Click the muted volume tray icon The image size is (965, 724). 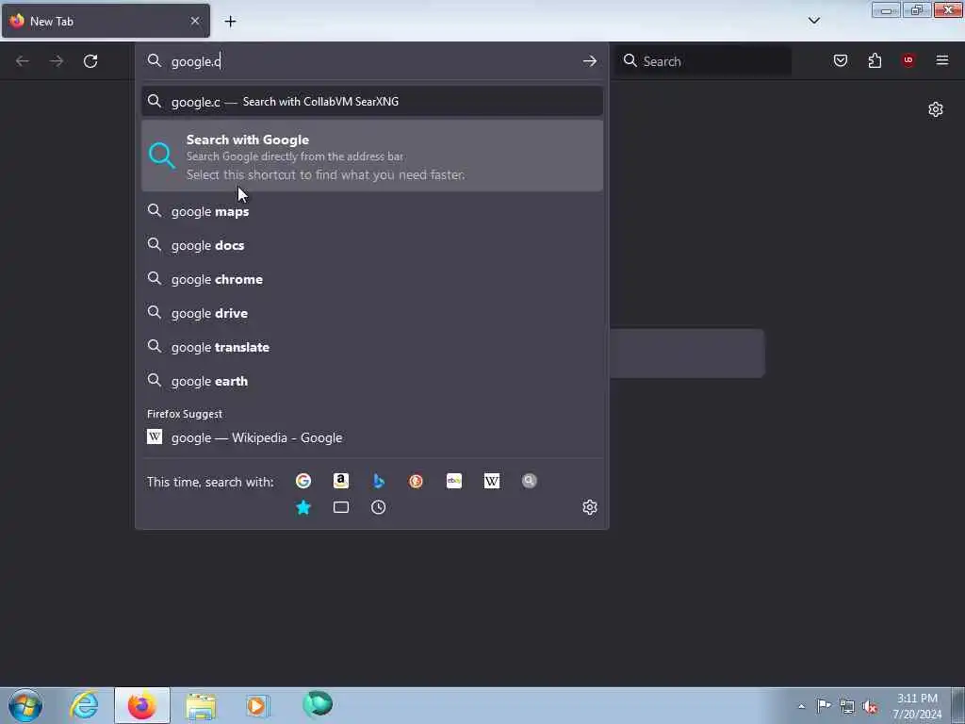[870, 706]
